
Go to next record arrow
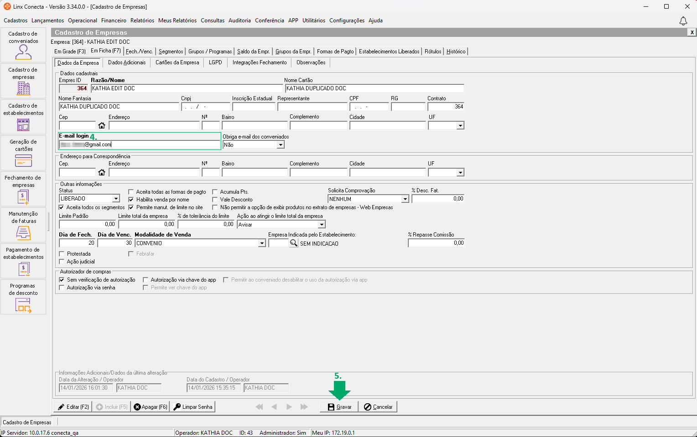(x=289, y=407)
